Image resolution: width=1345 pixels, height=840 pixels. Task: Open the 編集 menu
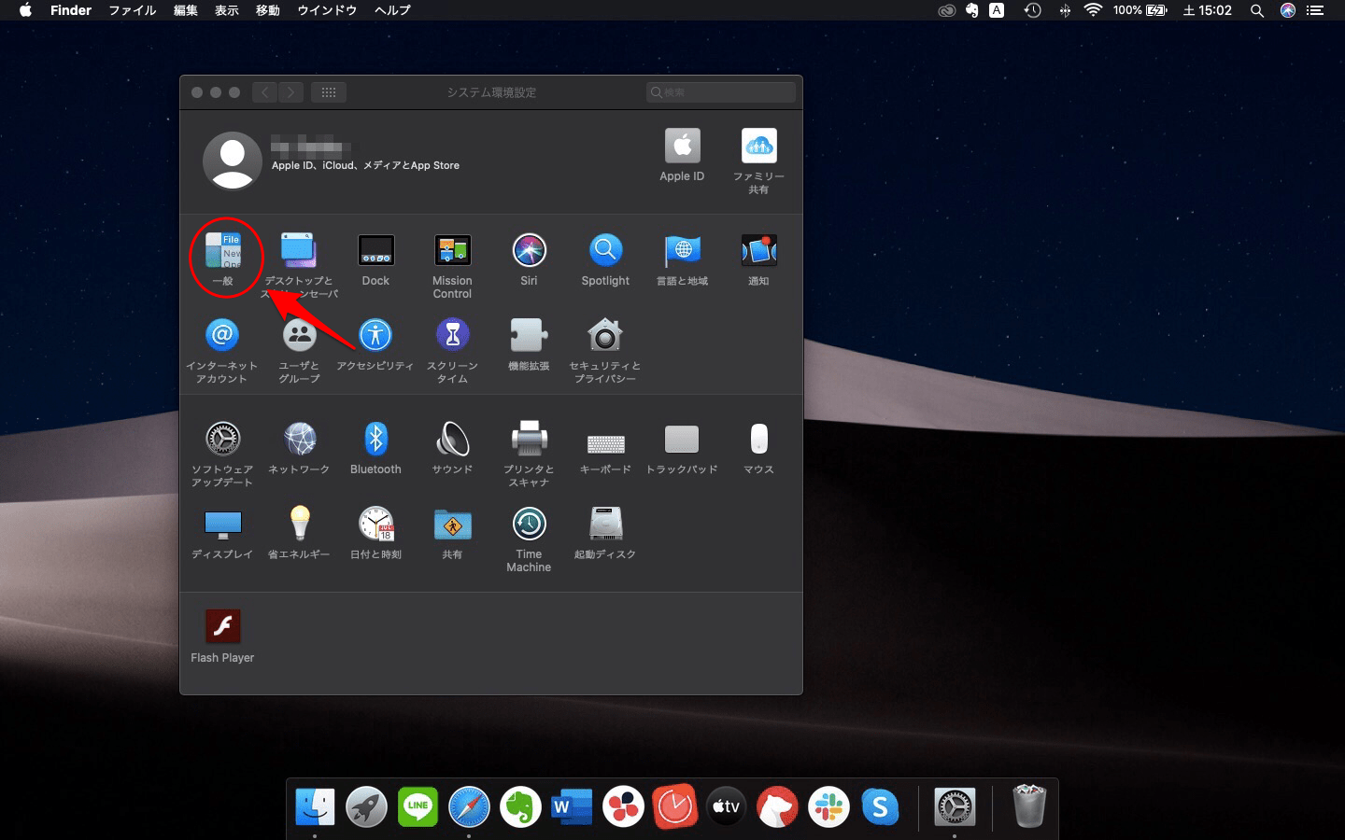coord(185,10)
